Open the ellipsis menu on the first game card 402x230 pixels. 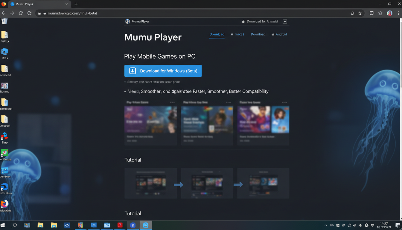coord(172,102)
